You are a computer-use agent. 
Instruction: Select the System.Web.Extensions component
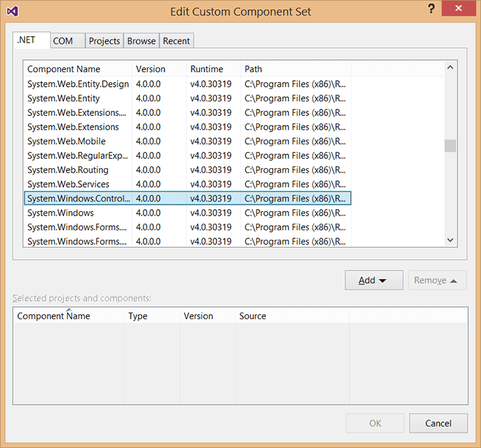pyautogui.click(x=188, y=127)
